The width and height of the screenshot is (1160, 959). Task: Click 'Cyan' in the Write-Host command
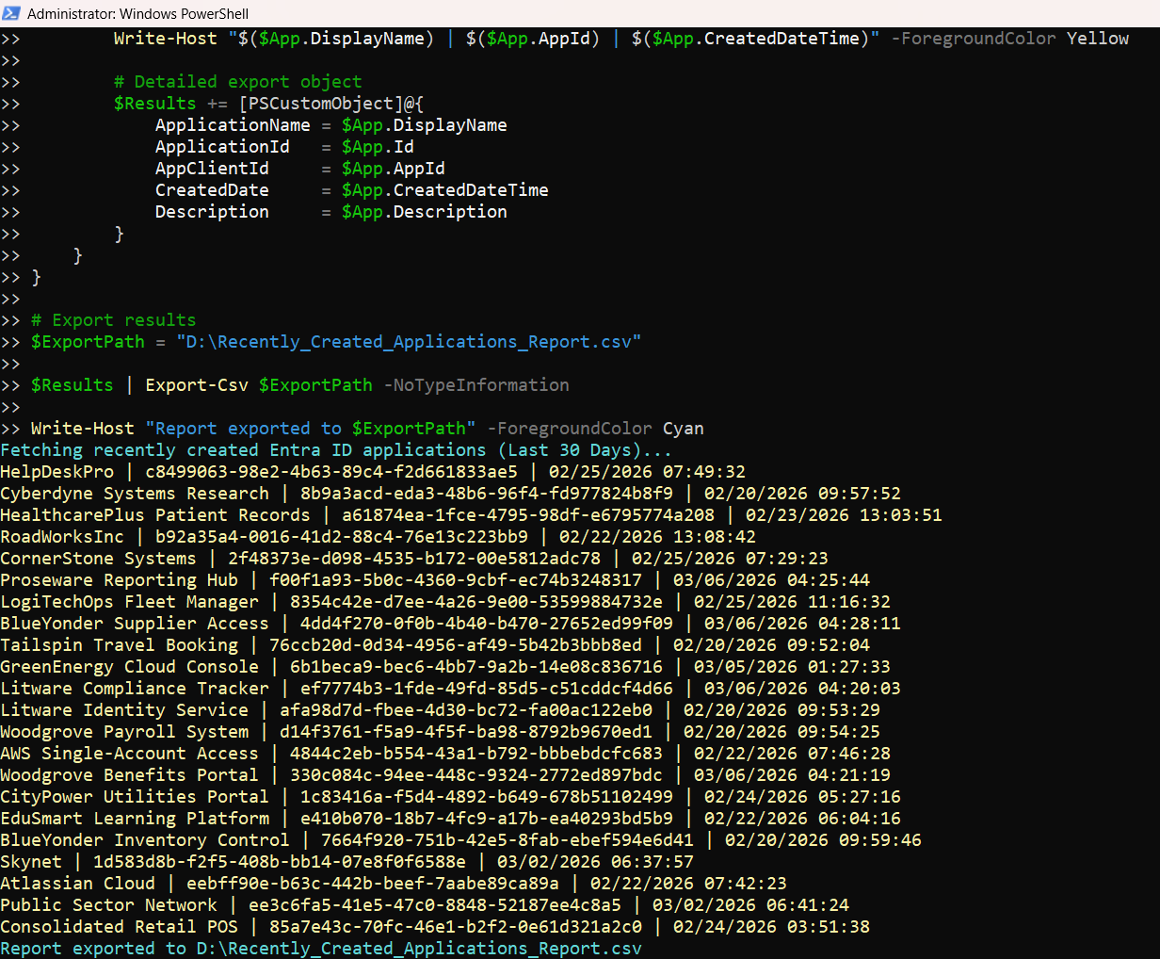click(x=683, y=429)
